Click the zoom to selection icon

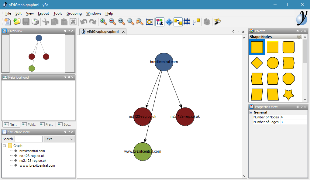140,22
